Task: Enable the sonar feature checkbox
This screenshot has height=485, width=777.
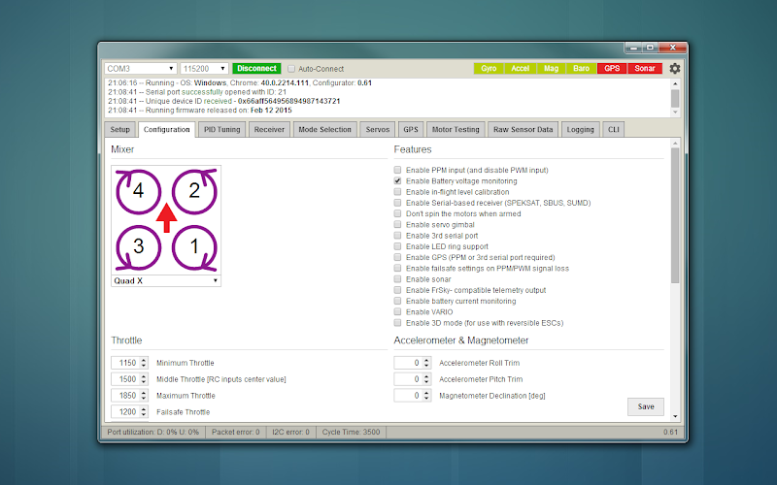Action: pyautogui.click(x=397, y=279)
